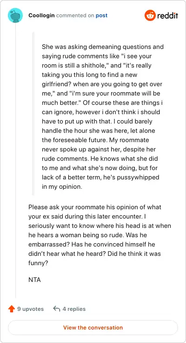Click the Reddit logo icon
Image resolution: width=186 pixels, height=343 pixels.
point(150,15)
